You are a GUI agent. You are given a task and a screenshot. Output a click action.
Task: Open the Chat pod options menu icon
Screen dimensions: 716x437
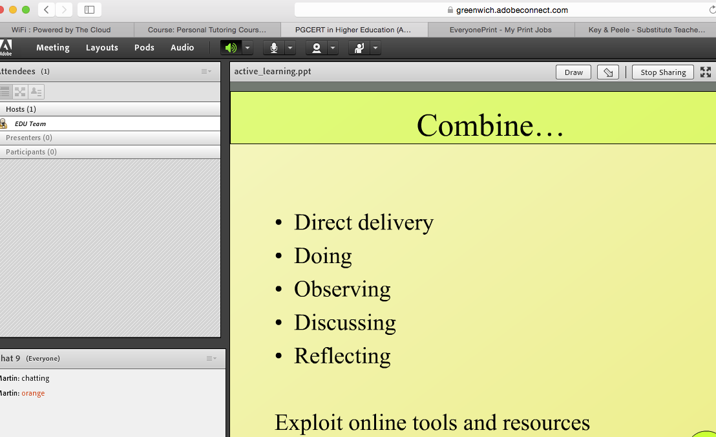coord(211,359)
